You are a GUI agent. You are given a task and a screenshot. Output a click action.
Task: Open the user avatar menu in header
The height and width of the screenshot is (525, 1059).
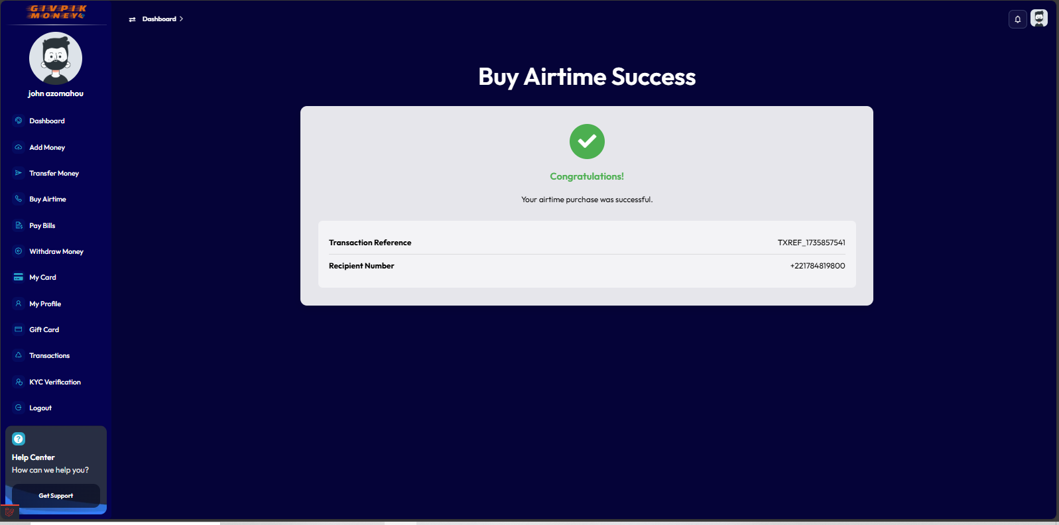[1039, 19]
